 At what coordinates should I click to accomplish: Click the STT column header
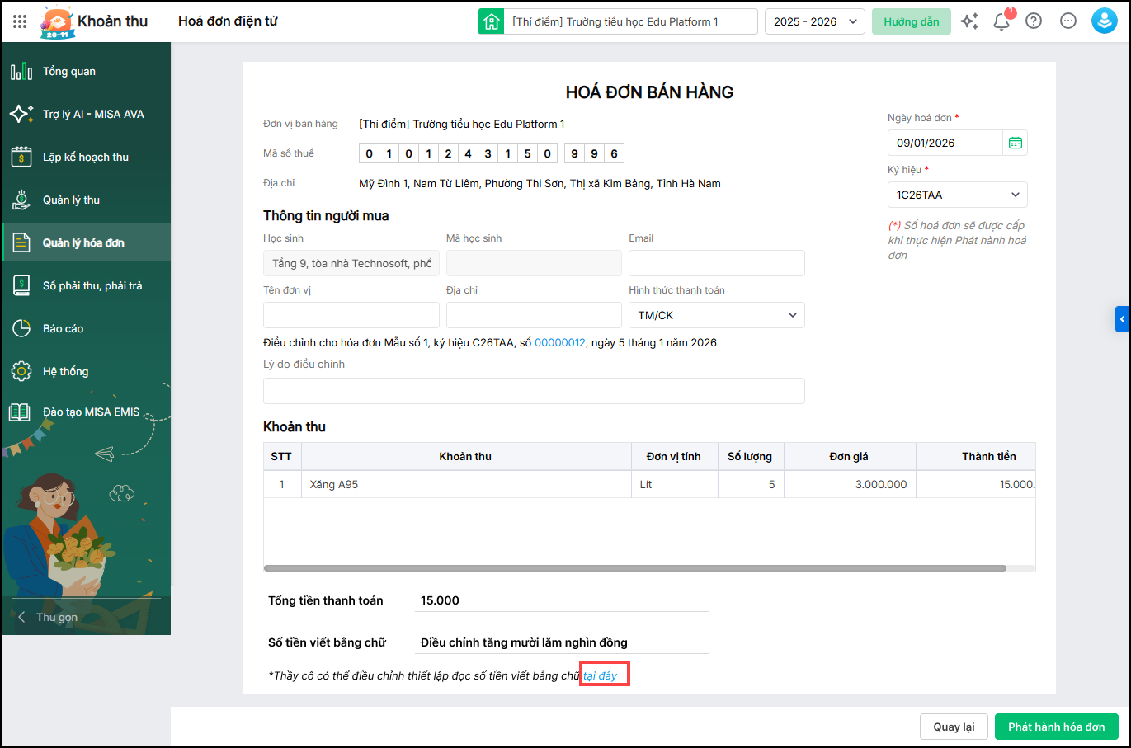[x=282, y=456]
